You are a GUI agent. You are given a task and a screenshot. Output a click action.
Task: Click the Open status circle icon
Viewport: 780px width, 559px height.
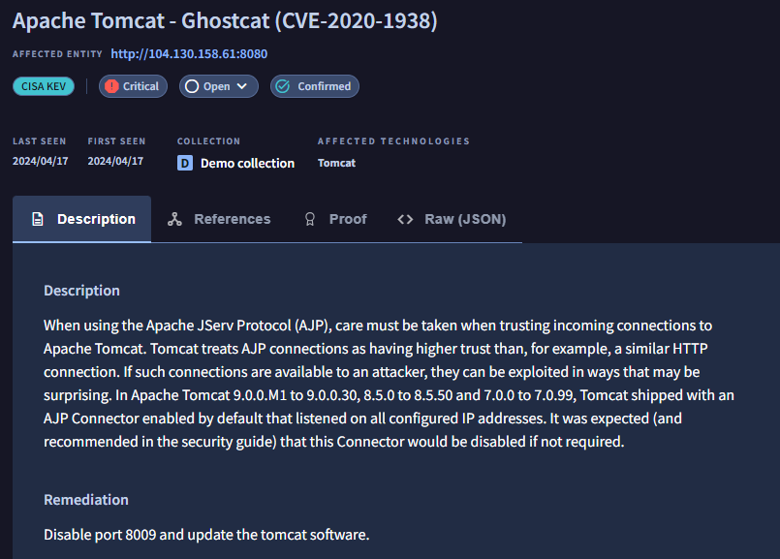(x=192, y=86)
